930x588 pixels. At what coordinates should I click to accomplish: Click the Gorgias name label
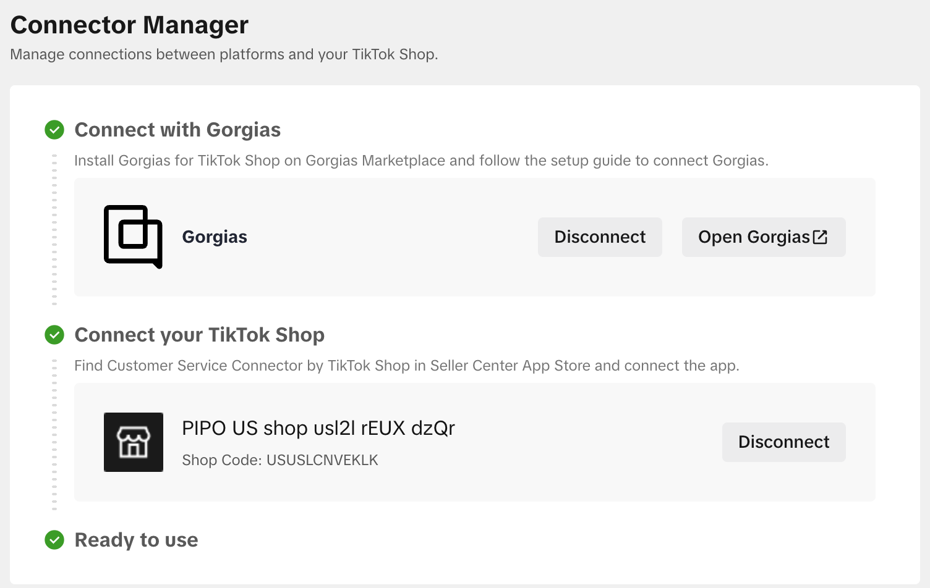[215, 237]
